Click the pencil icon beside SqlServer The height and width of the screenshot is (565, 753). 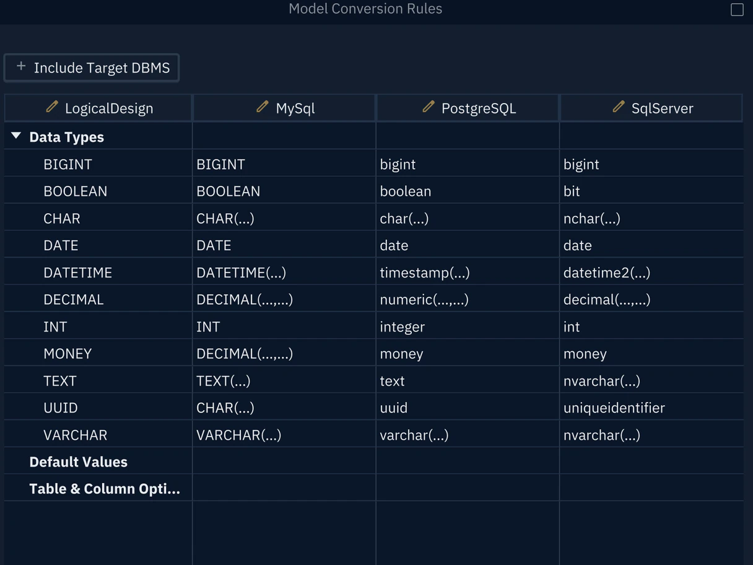(619, 107)
